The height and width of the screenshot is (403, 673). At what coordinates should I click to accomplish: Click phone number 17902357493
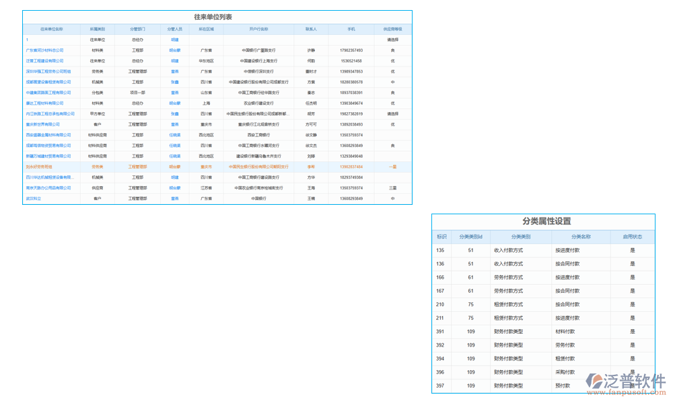(351, 50)
